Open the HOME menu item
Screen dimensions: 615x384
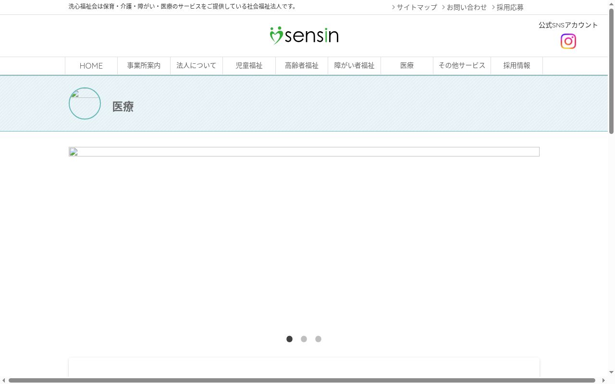coord(91,66)
